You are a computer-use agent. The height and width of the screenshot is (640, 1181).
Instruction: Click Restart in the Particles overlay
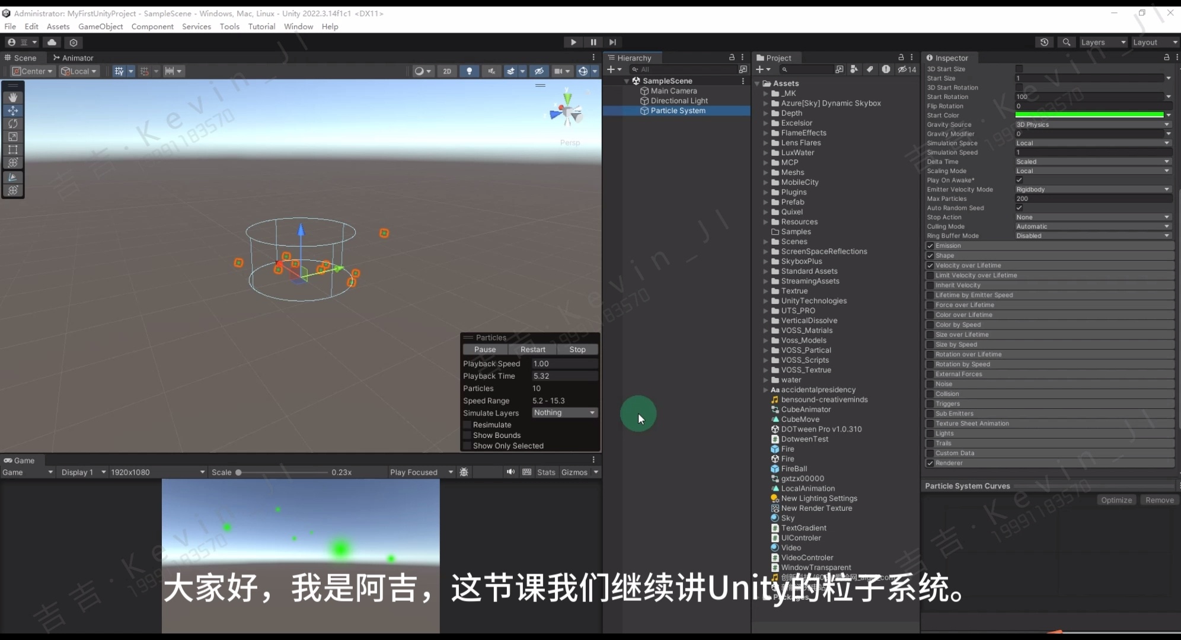coord(532,349)
